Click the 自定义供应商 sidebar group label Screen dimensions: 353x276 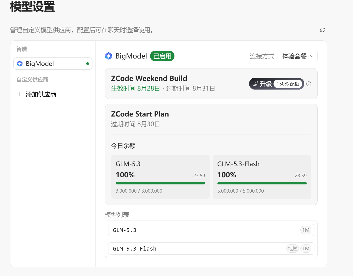pos(32,80)
